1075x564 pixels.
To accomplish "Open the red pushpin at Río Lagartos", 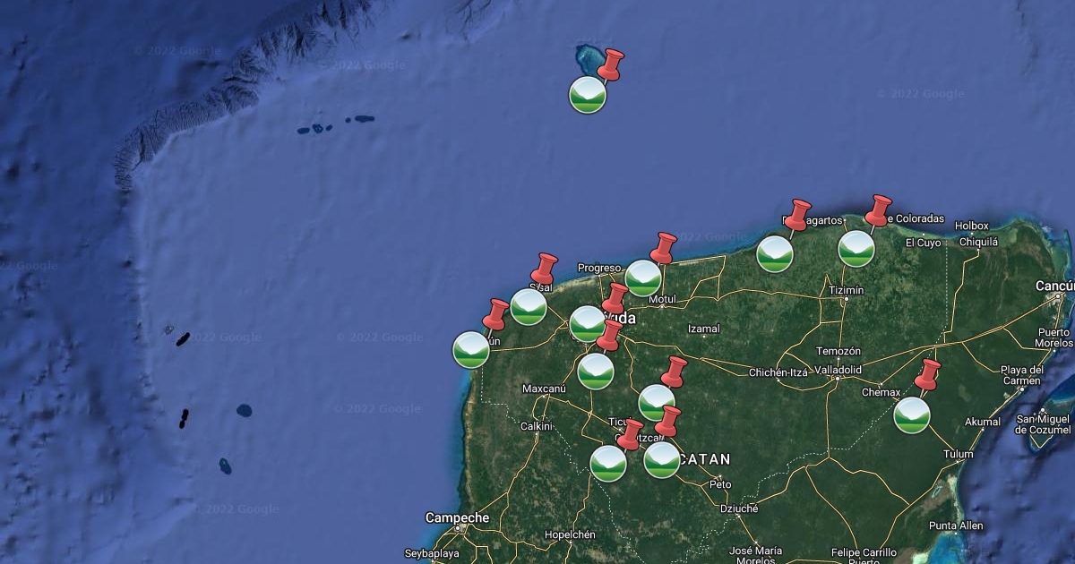I will (x=796, y=215).
